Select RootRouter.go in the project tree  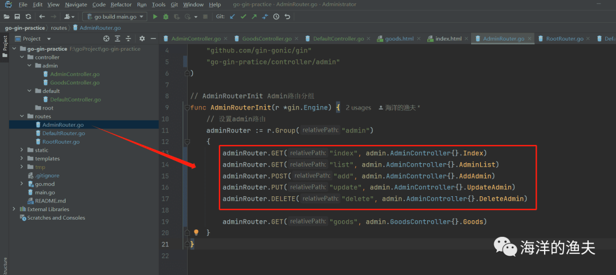[61, 142]
